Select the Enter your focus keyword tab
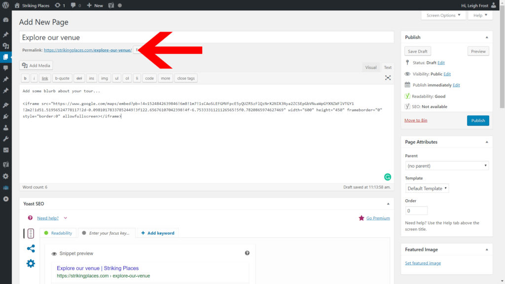The height and width of the screenshot is (284, 505). click(107, 233)
